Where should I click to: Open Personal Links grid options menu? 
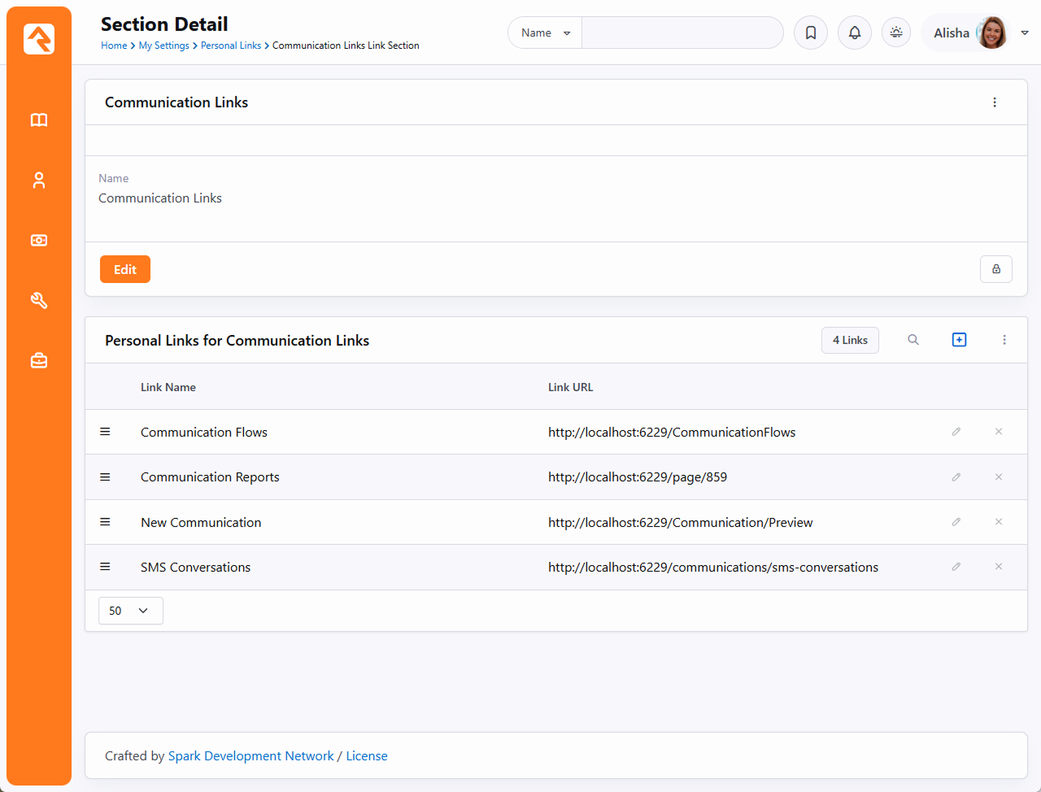[x=1004, y=340]
